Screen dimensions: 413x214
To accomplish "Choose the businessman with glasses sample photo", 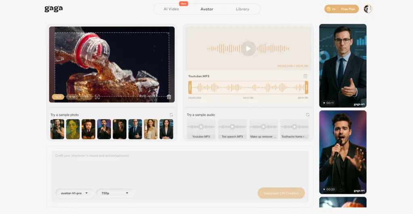I will coord(135,129).
